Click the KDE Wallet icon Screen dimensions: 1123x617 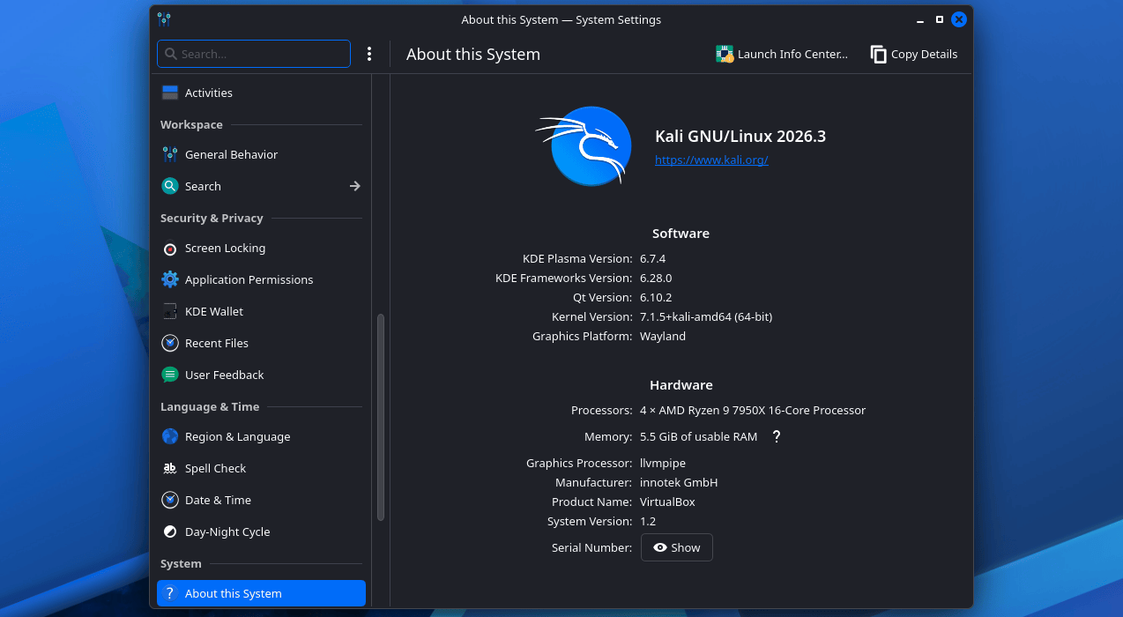[170, 311]
